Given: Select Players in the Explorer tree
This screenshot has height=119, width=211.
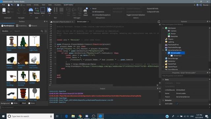Looking at the screenshot, I should coord(170,39).
